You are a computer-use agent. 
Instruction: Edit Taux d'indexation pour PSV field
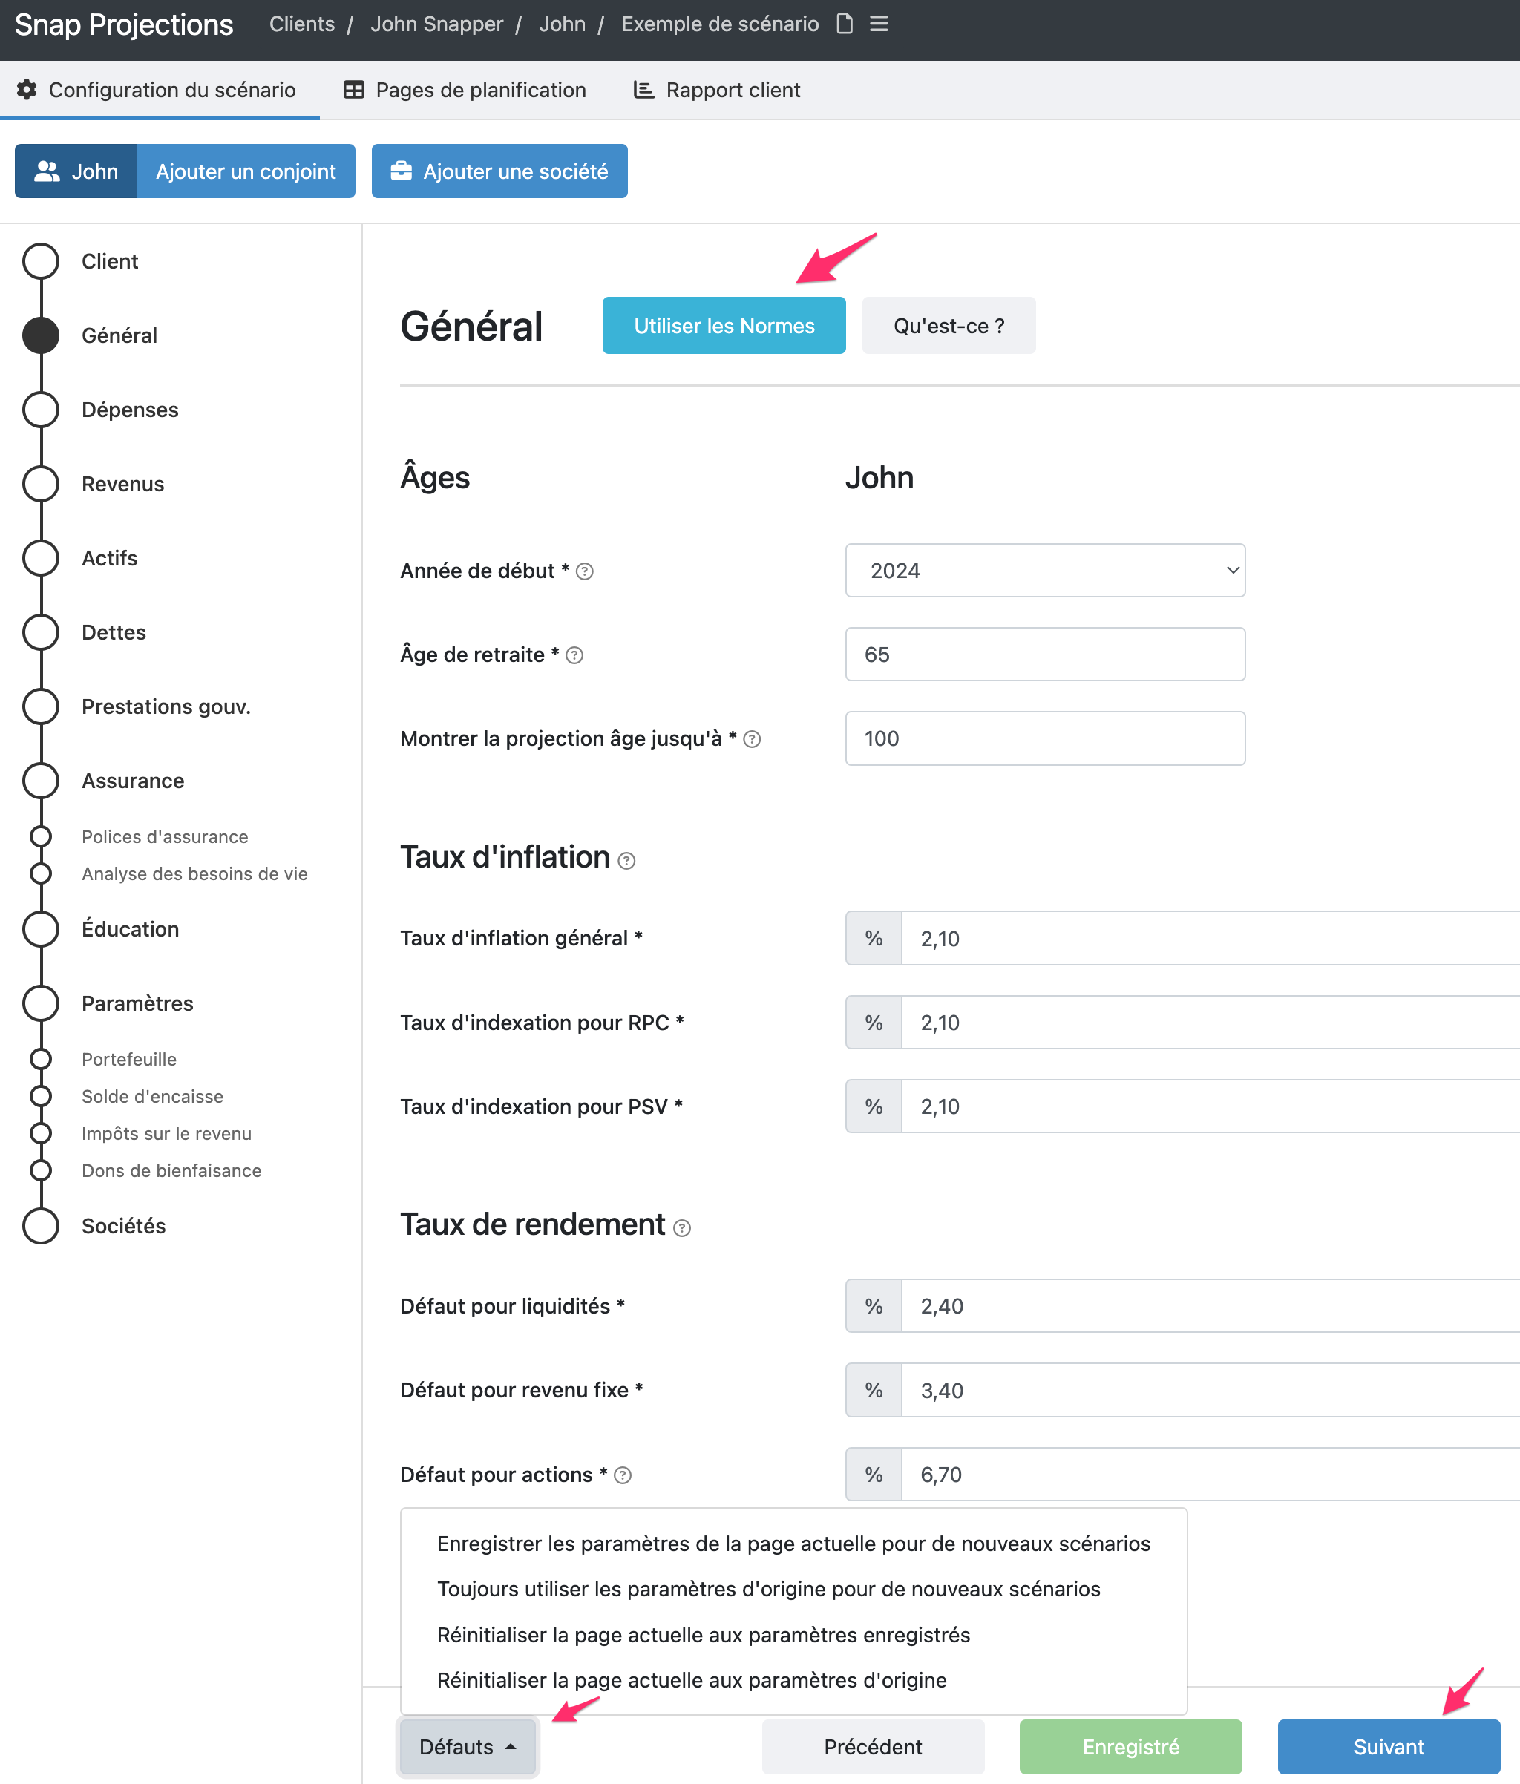pyautogui.click(x=1210, y=1106)
